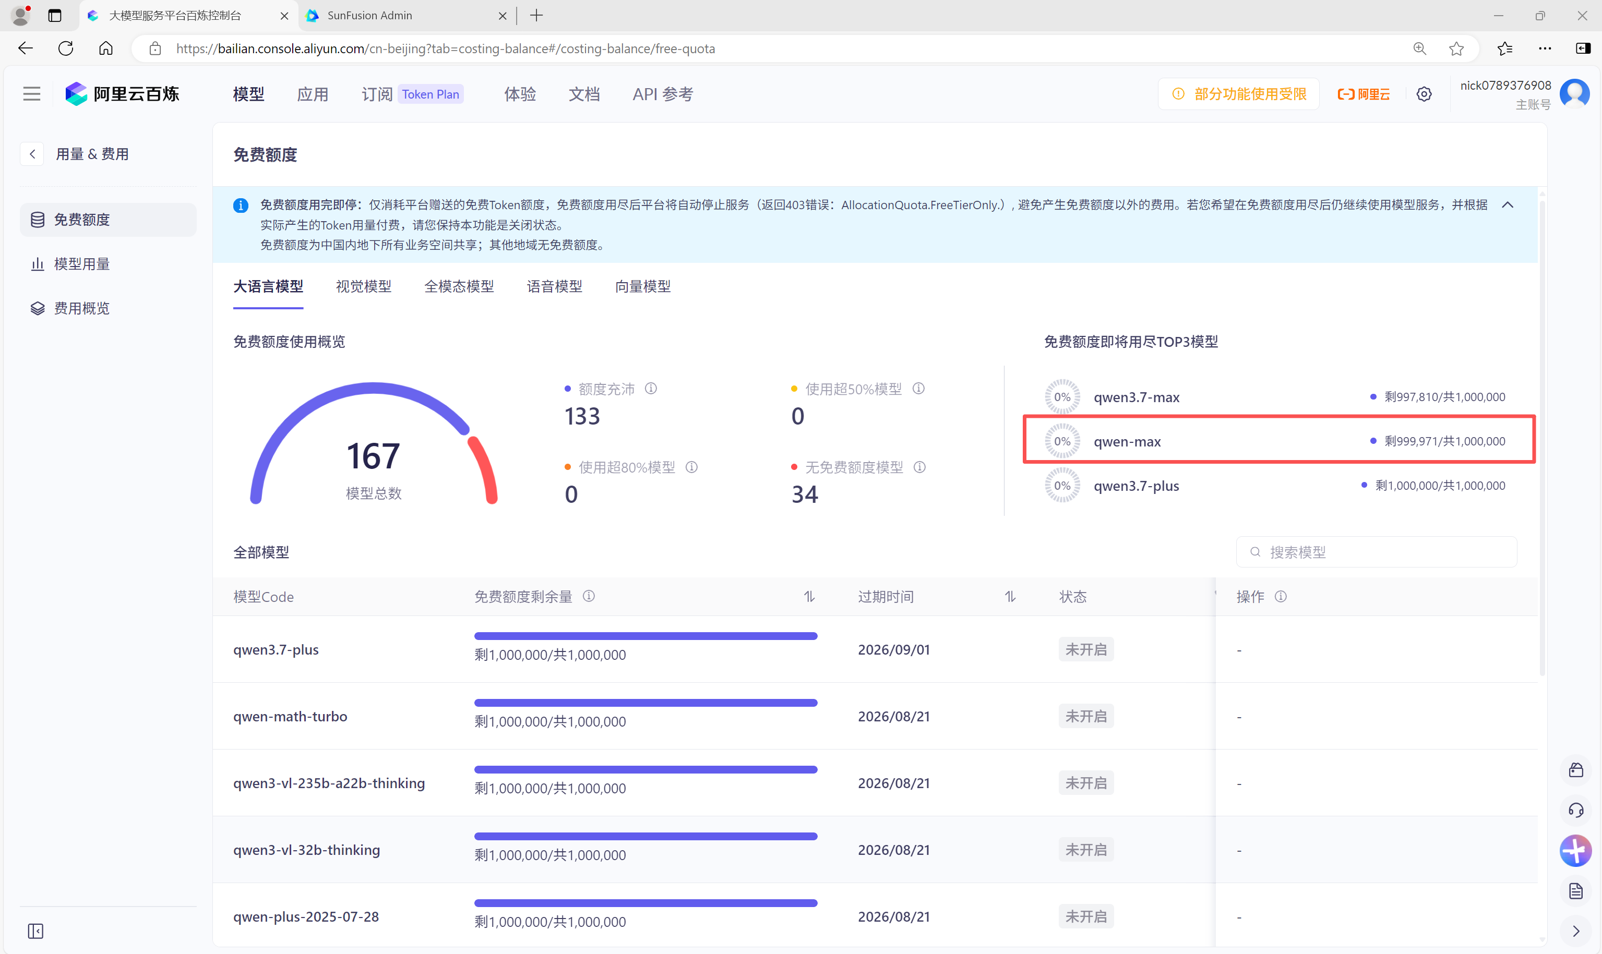This screenshot has height=954, width=1602.
Task: Click the user avatar icon
Action: (1574, 94)
